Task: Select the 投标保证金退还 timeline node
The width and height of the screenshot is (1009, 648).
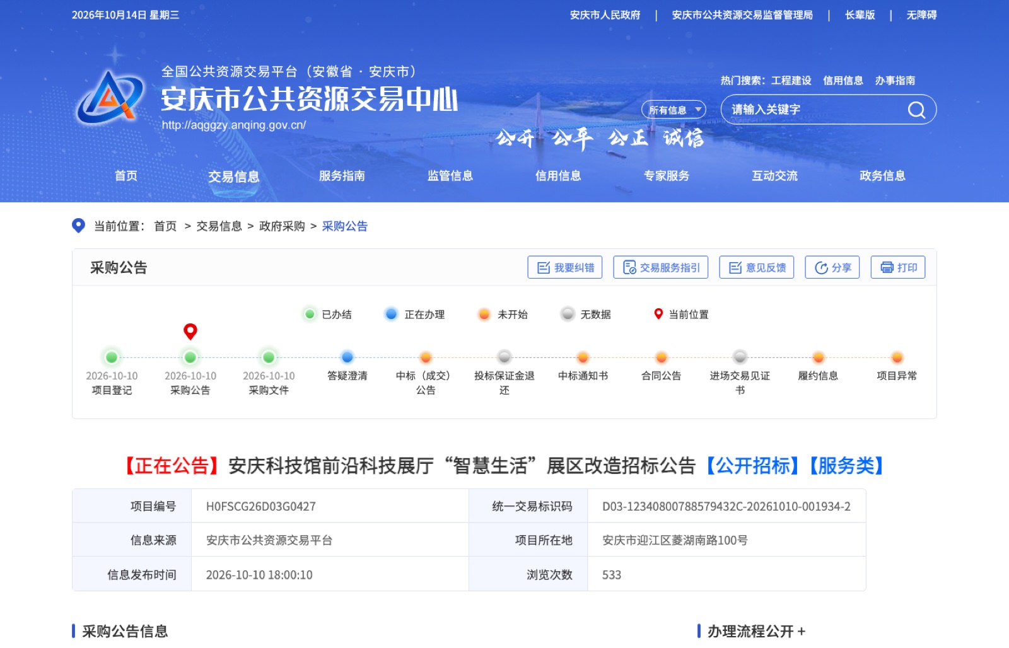Action: (504, 357)
